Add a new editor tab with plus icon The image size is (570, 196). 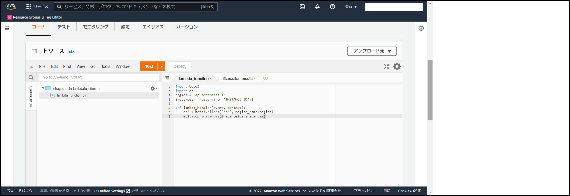coord(265,78)
